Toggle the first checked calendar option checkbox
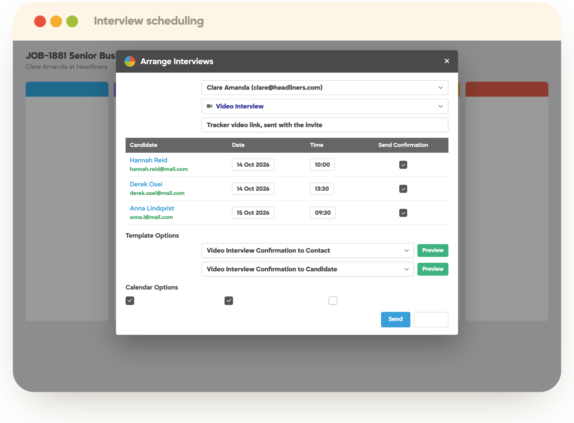 [x=130, y=301]
